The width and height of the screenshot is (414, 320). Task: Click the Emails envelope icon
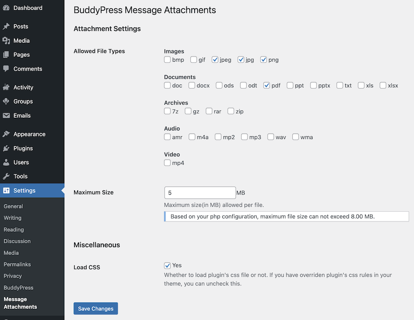point(6,116)
